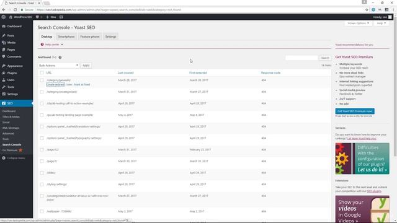This screenshot has width=397, height=223.
Task: Open XML Sitemaps submenu item
Action: [11, 128]
